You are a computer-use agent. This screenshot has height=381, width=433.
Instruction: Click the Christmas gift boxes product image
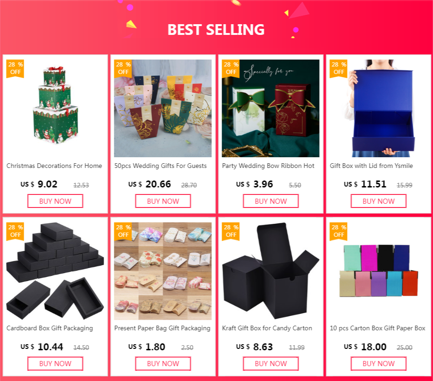click(55, 108)
